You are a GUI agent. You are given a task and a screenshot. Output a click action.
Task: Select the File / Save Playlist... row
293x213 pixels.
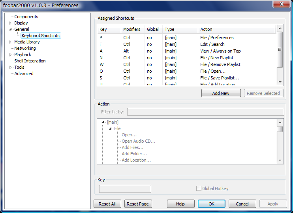(186, 78)
